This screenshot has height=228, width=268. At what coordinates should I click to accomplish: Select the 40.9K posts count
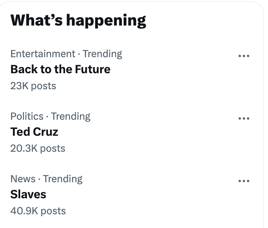coord(38,211)
